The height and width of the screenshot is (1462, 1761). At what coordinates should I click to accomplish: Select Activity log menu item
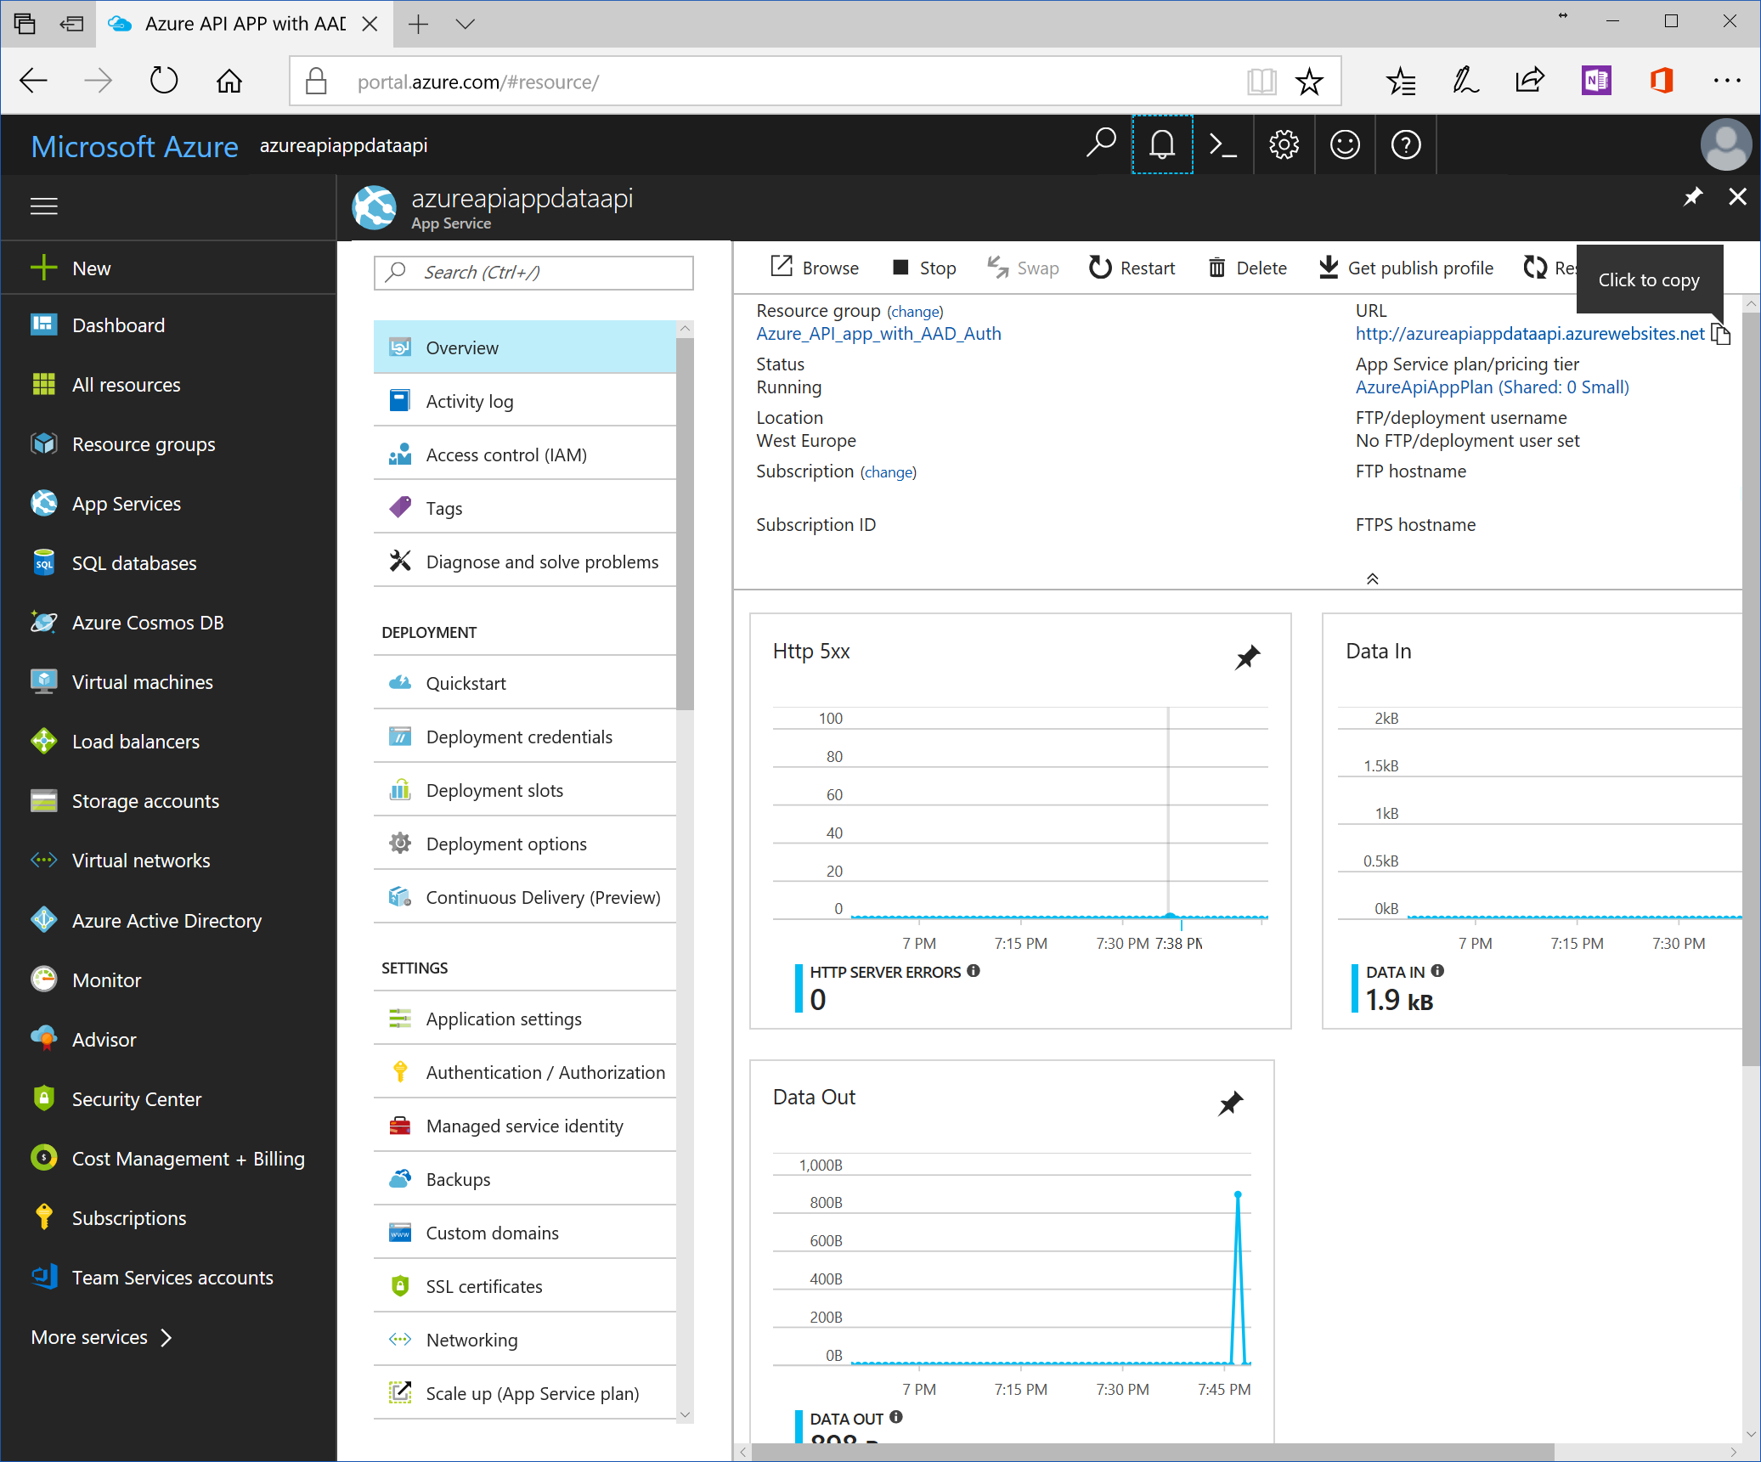pos(469,401)
